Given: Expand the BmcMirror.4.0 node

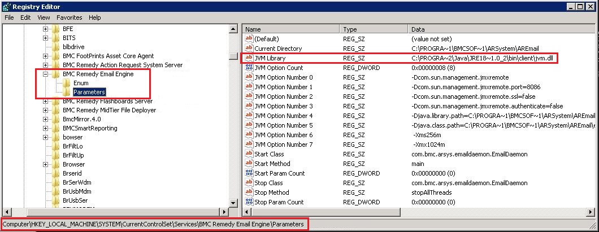Looking at the screenshot, I should (45, 119).
